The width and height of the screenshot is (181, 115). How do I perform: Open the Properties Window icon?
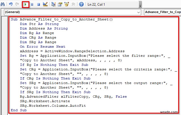(60, 4)
